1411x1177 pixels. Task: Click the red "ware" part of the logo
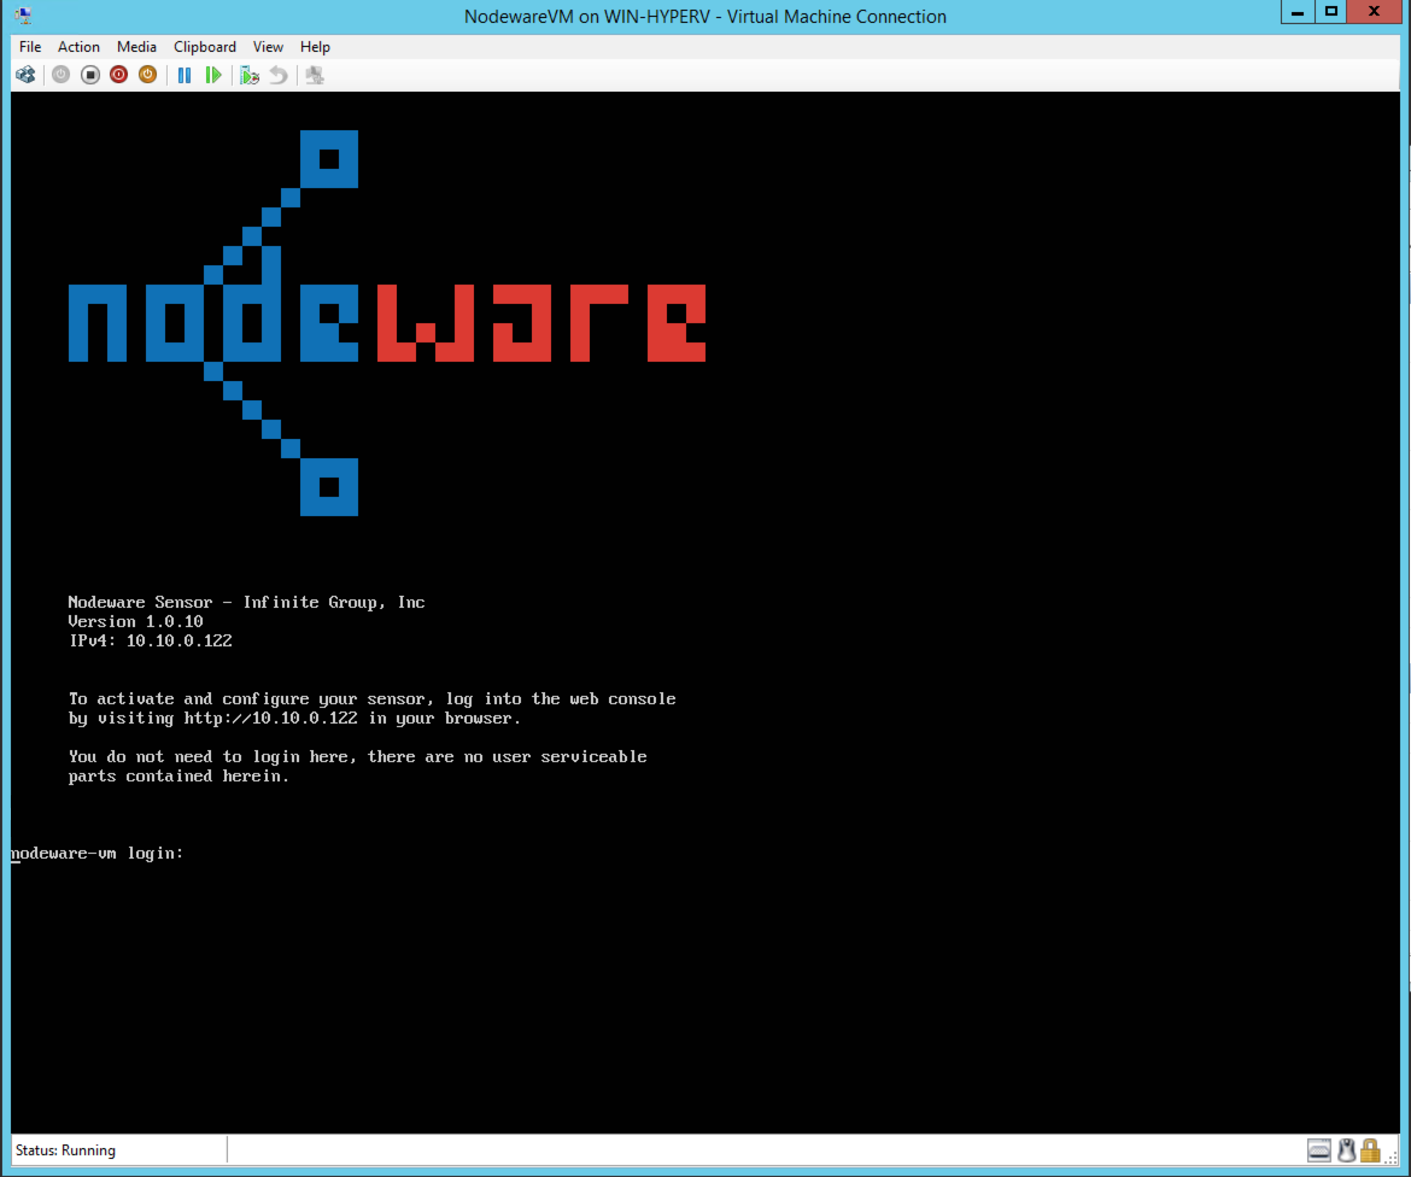541,323
